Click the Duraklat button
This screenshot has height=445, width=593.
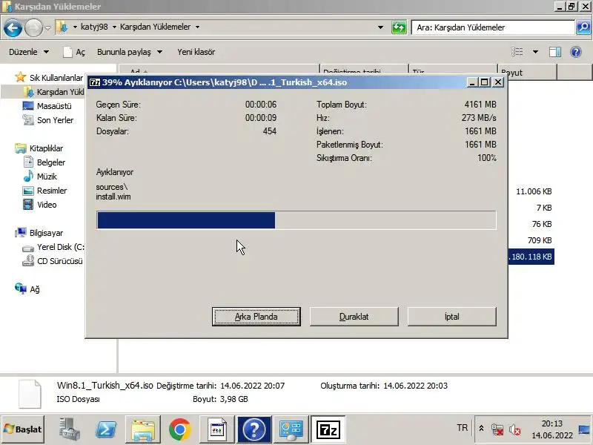(354, 317)
